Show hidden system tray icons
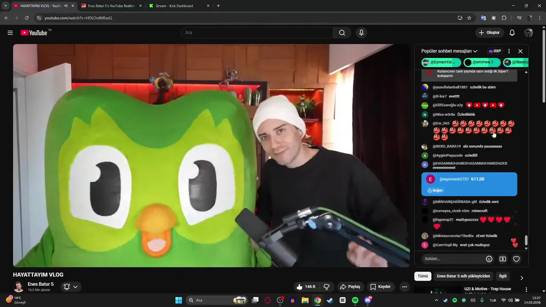This screenshot has width=546, height=307. (436, 300)
